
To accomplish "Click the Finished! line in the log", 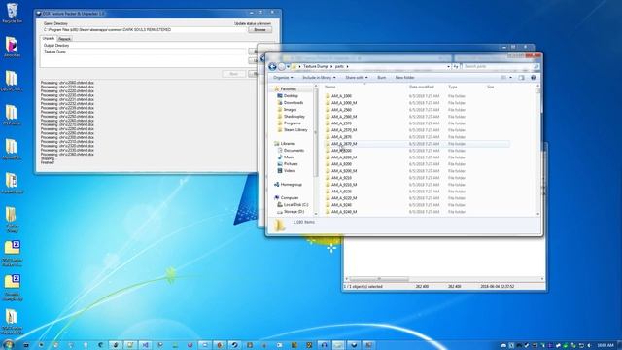I will pos(48,162).
